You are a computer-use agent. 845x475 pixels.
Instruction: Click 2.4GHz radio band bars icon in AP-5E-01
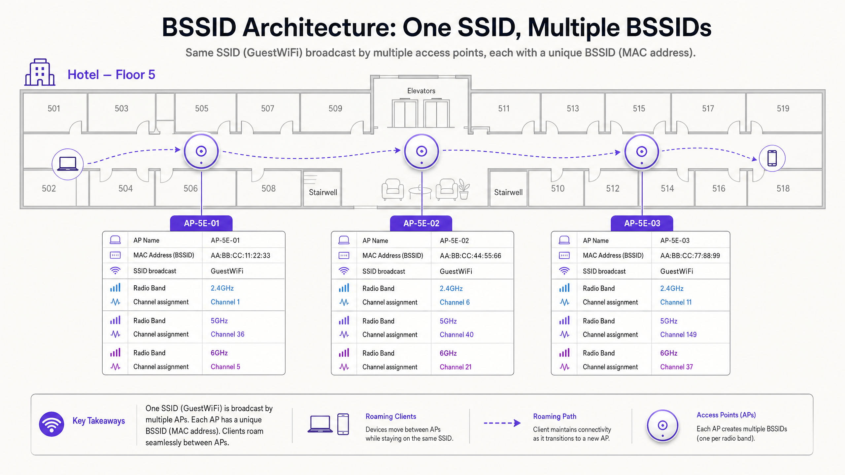[115, 288]
